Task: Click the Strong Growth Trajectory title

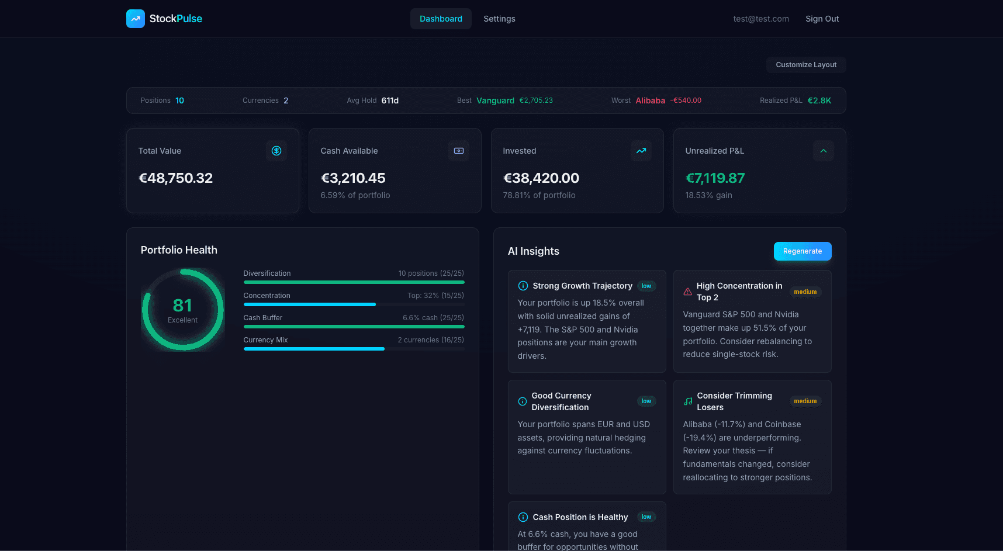Action: 583,286
